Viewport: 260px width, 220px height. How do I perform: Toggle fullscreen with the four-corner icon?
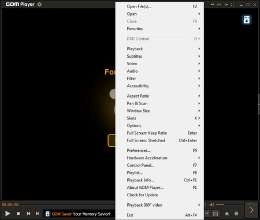pos(232,5)
